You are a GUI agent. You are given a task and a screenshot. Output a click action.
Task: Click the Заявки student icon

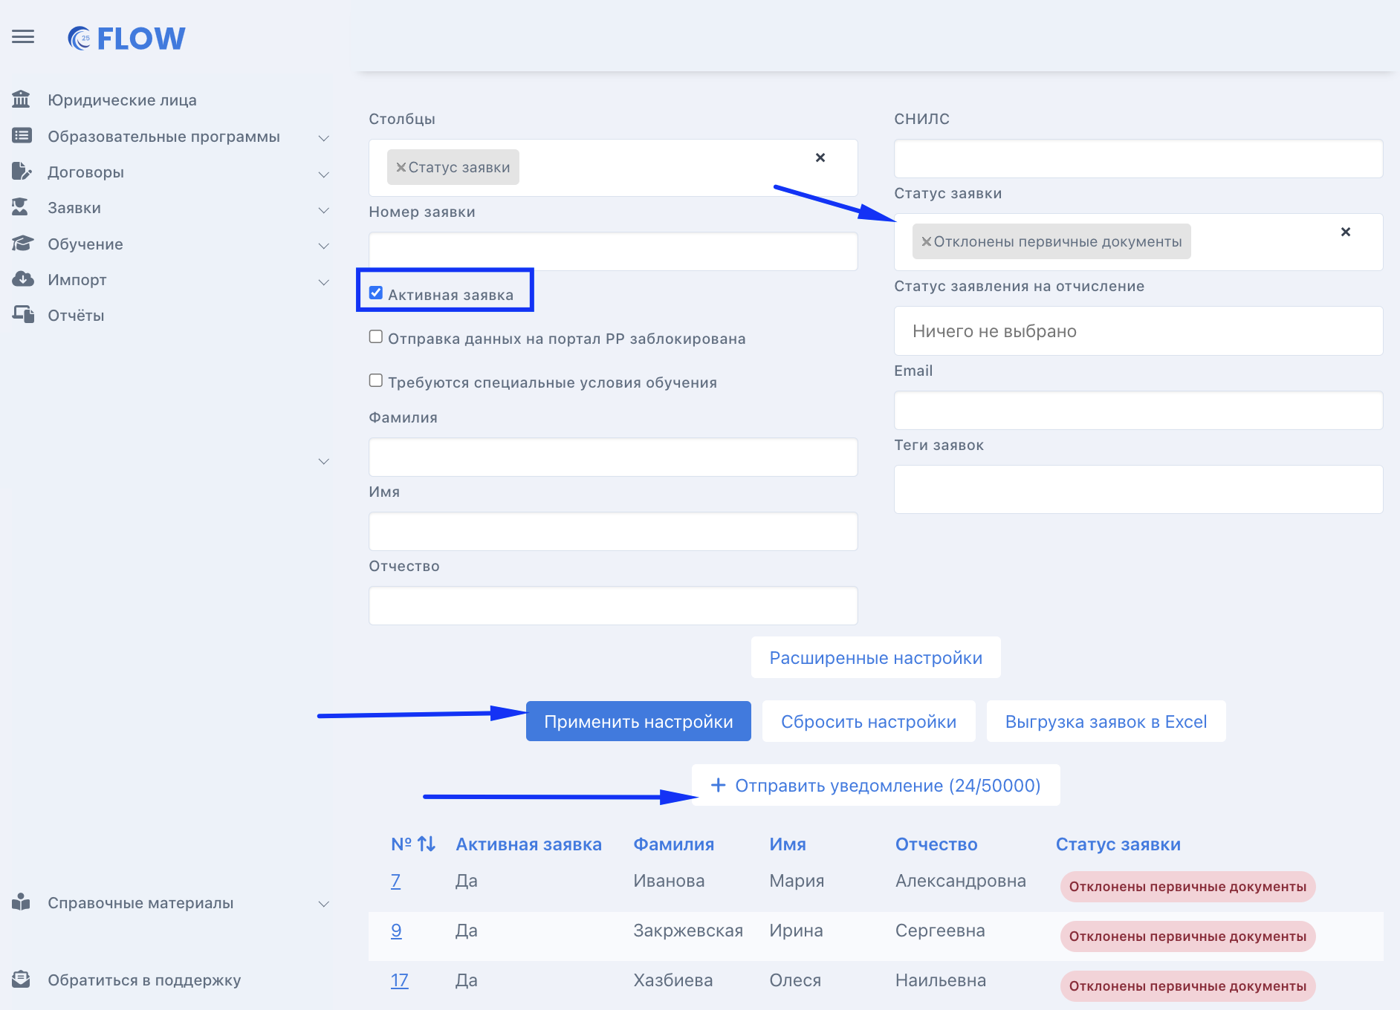21,207
